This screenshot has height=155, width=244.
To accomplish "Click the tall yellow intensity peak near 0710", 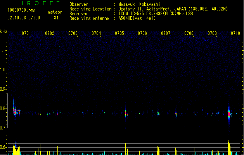I will 229,148.
